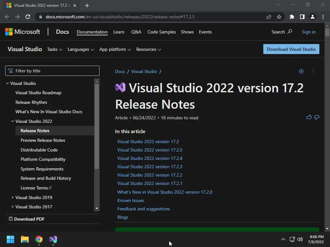The width and height of the screenshot is (330, 247).
Task: Open the Resources dropdown menu
Action: click(148, 49)
